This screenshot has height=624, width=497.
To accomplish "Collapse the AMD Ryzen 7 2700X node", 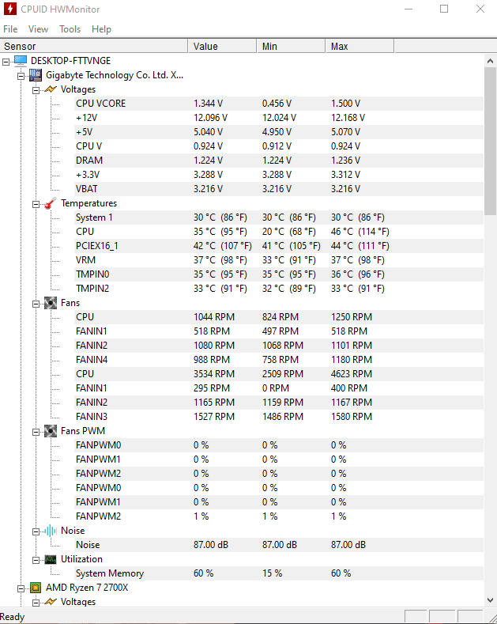I will 21,588.
